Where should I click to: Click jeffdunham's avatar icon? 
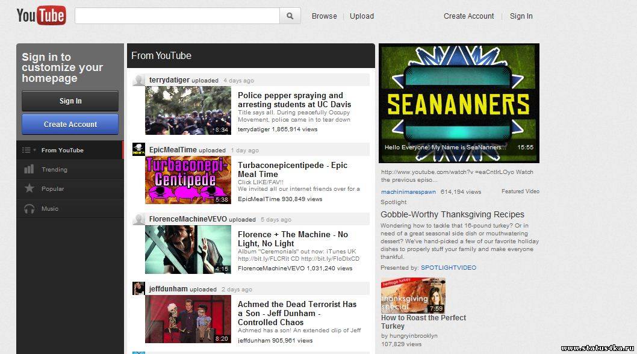coord(138,288)
